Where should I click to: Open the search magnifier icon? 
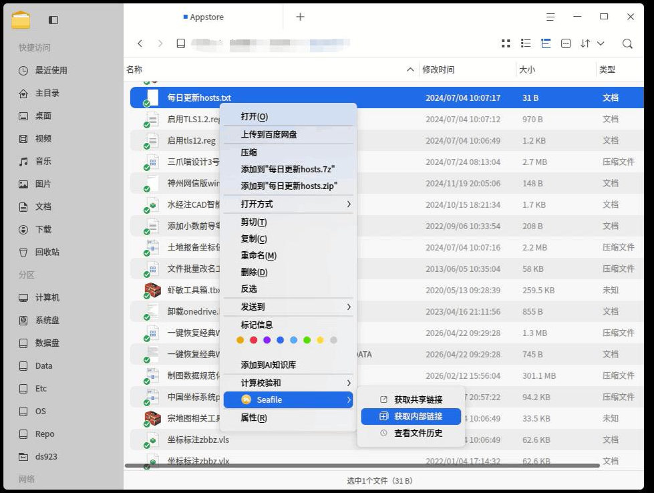tap(627, 43)
